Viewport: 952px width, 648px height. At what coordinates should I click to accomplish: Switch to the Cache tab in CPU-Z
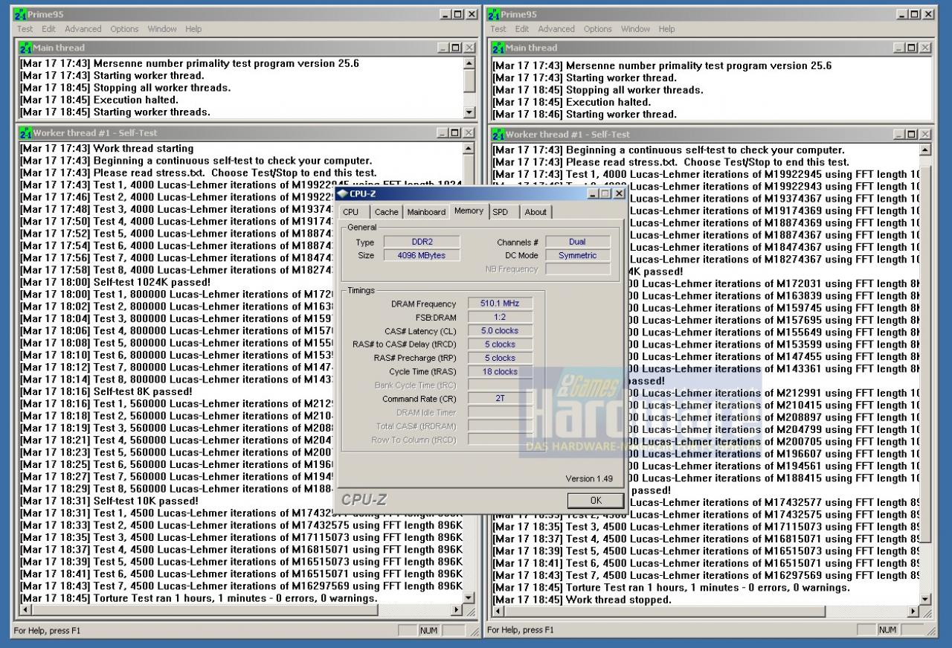tap(386, 212)
